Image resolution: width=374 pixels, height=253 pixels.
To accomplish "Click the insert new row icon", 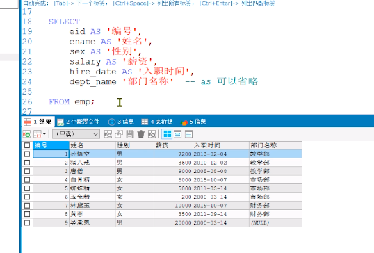I will point(108,134).
